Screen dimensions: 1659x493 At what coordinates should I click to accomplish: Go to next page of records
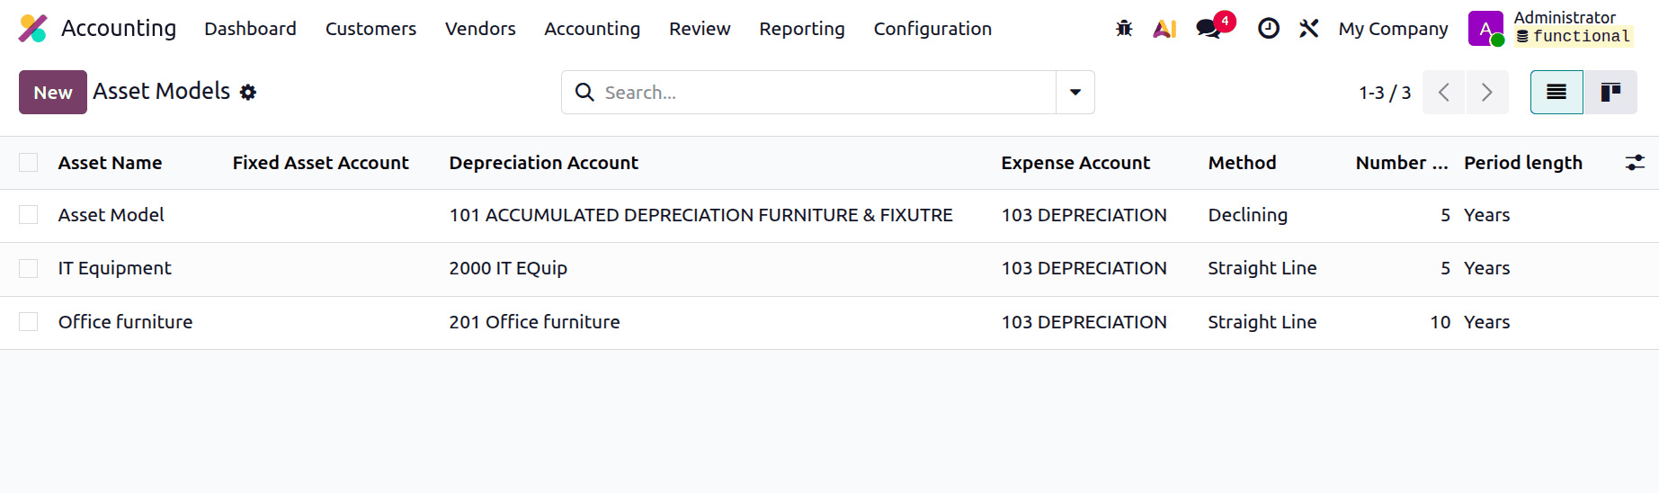(1487, 92)
